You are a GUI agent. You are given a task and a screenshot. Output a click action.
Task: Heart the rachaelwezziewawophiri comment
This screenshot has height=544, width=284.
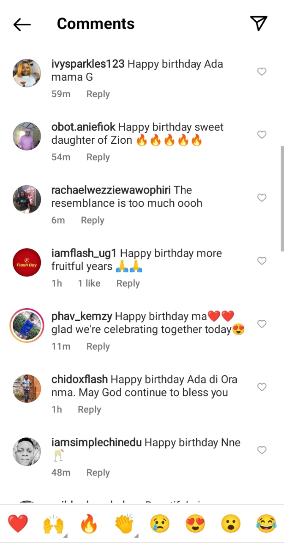click(262, 198)
